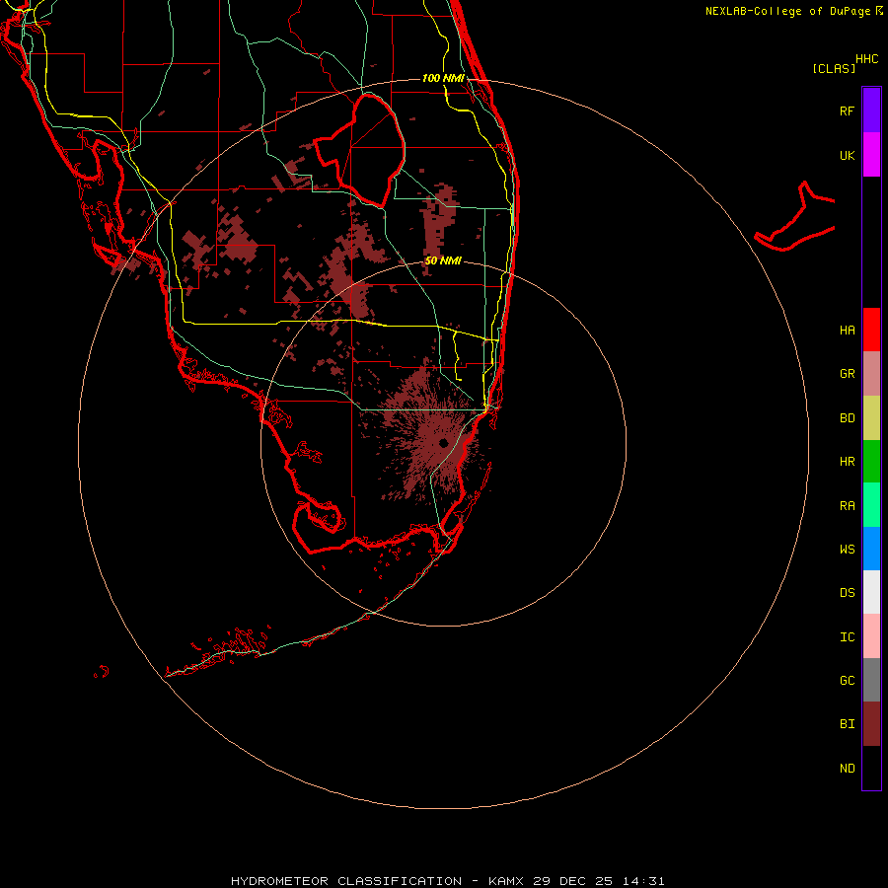Screen dimensions: 888x888
Task: Click the RF purple legend swatch
Action: (x=871, y=111)
